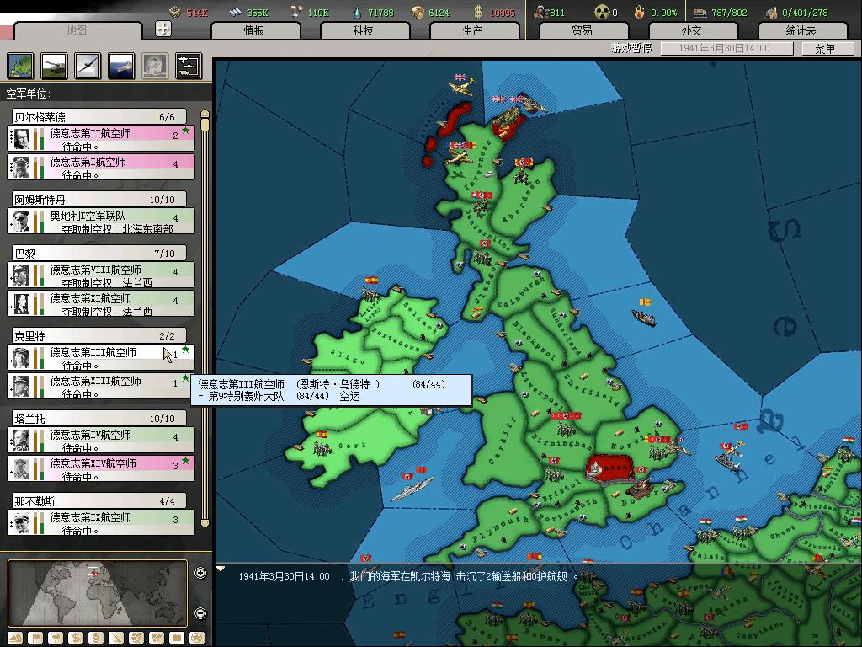Toggle the political flag map mode
This screenshot has height=647, width=862.
[x=35, y=638]
